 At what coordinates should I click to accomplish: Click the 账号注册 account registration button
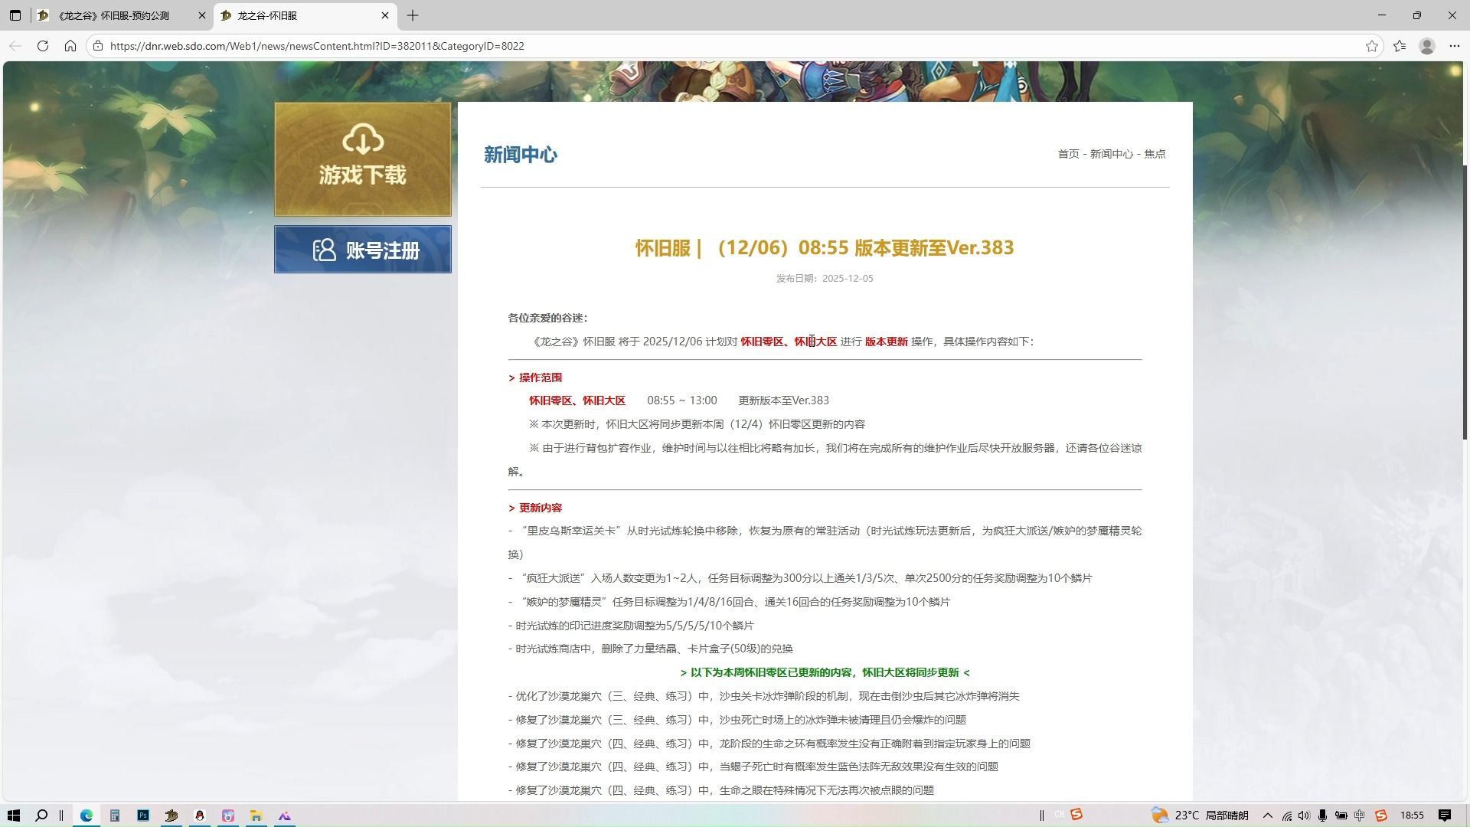coord(363,250)
